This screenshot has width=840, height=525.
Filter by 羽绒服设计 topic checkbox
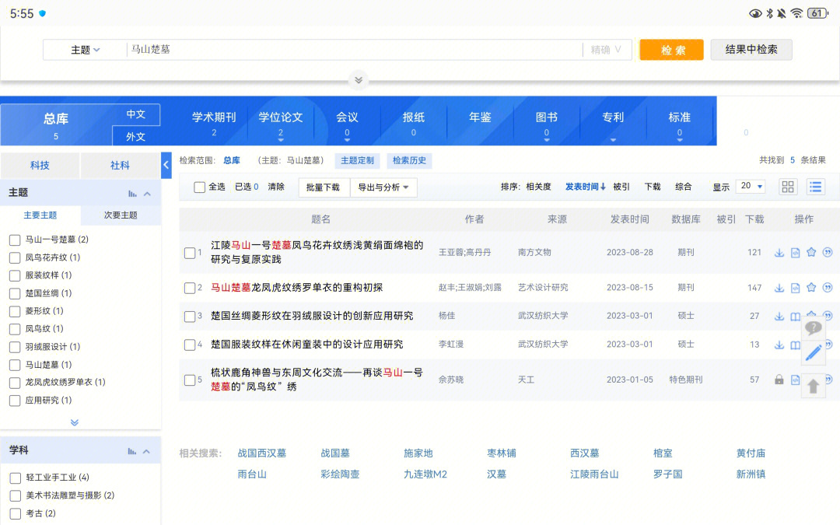[x=15, y=347]
